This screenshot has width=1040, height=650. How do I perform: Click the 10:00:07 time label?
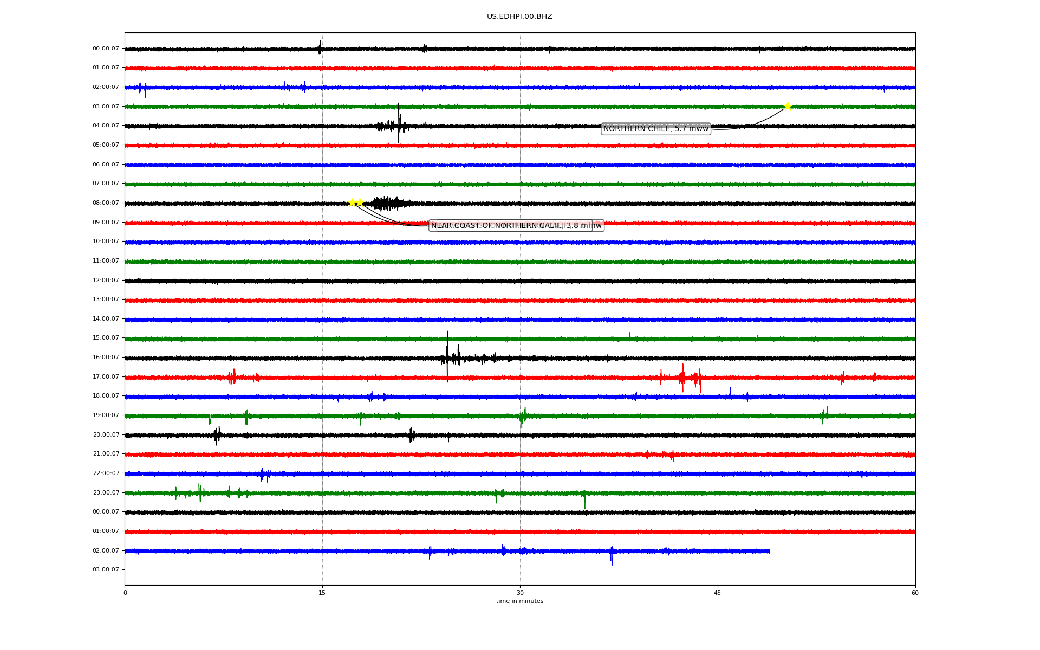click(x=106, y=242)
